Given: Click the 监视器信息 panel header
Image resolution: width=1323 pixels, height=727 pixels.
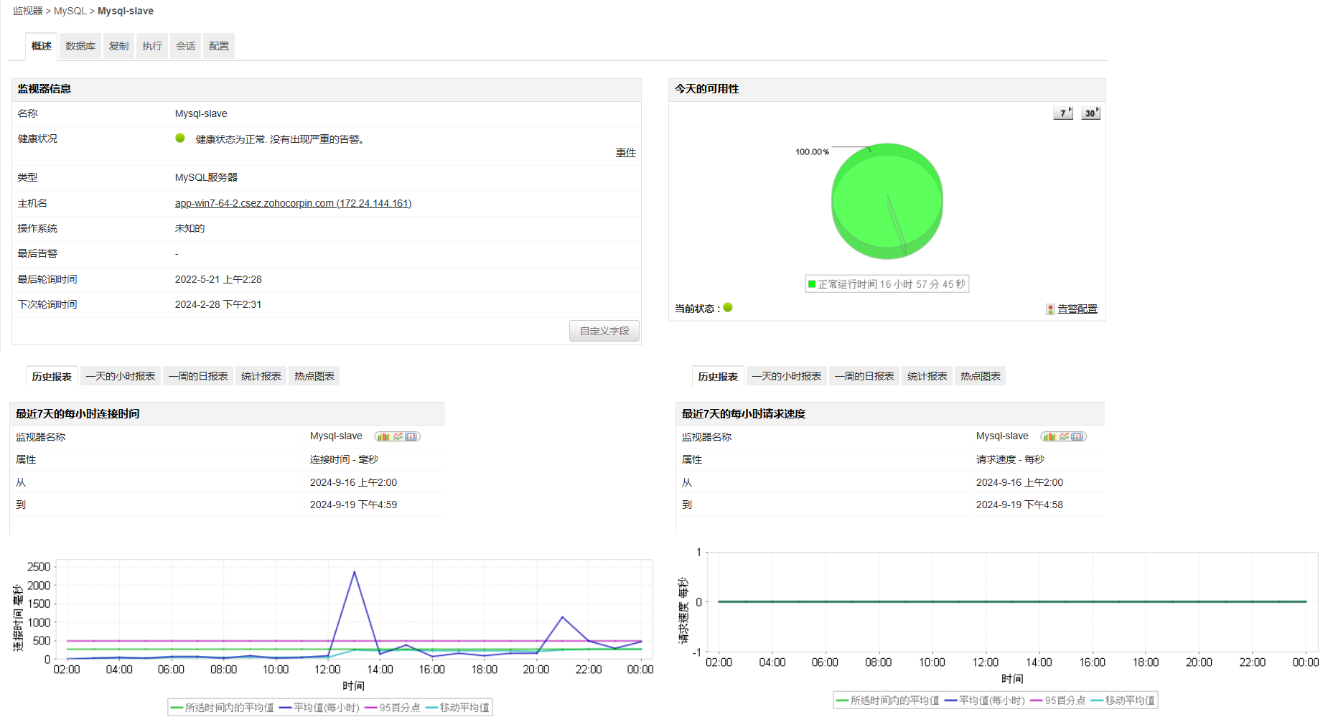Looking at the screenshot, I should tap(327, 89).
